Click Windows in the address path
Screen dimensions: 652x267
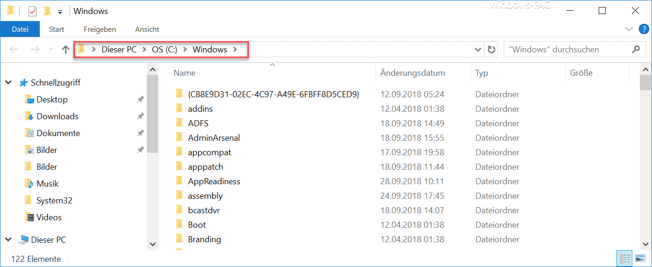coord(210,50)
